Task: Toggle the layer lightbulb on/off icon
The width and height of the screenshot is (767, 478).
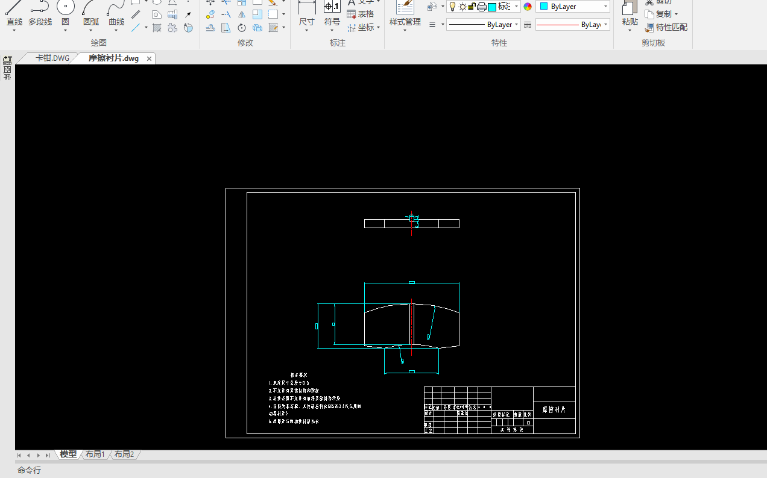Action: pyautogui.click(x=452, y=7)
